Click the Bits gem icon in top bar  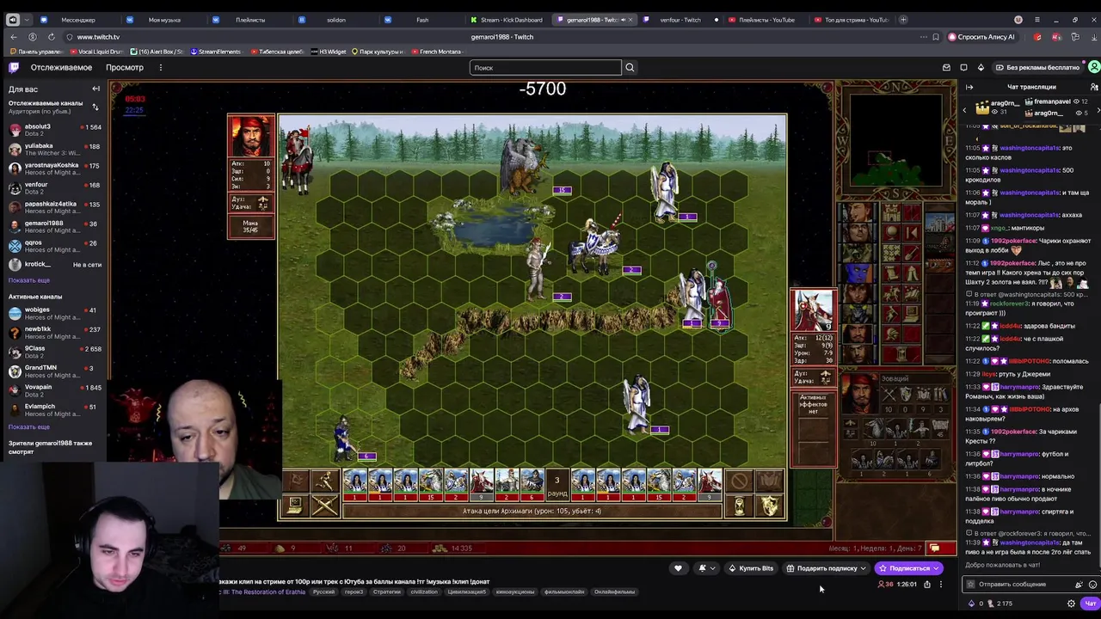[x=981, y=67]
